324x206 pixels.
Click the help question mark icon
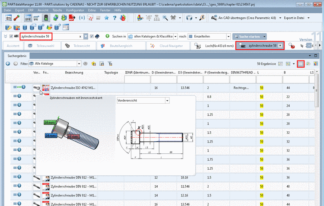[114, 18]
